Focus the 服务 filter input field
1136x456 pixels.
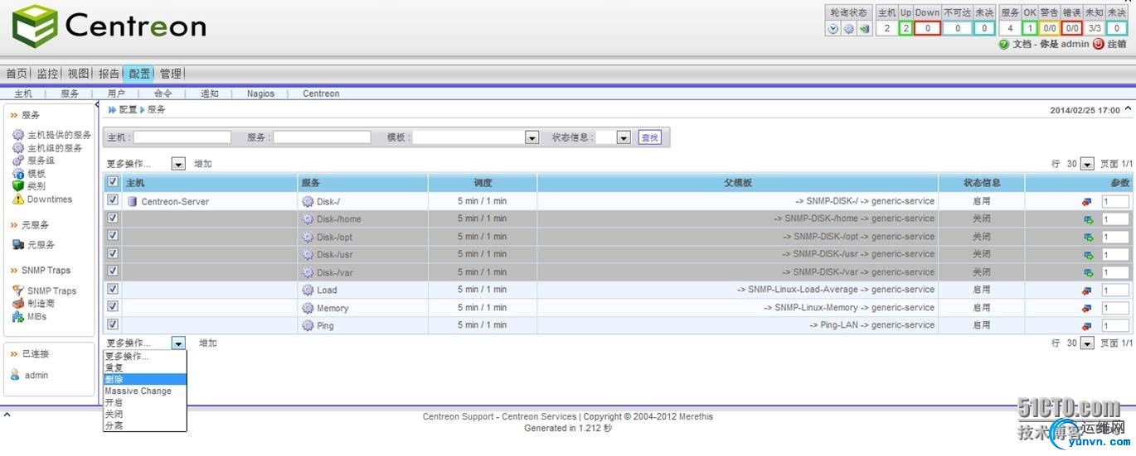322,137
